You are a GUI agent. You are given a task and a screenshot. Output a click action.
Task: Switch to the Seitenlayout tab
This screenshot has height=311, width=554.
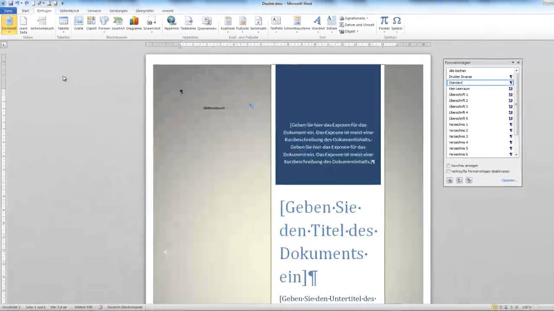pyautogui.click(x=69, y=11)
